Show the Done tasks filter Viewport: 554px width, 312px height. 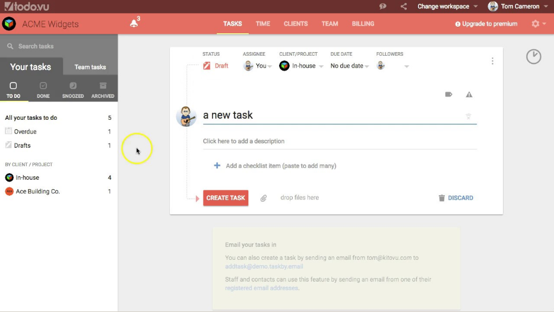(43, 90)
